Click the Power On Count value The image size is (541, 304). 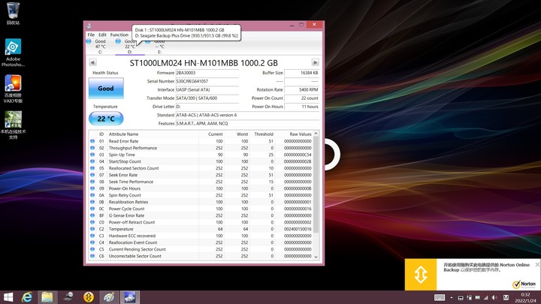(301, 98)
